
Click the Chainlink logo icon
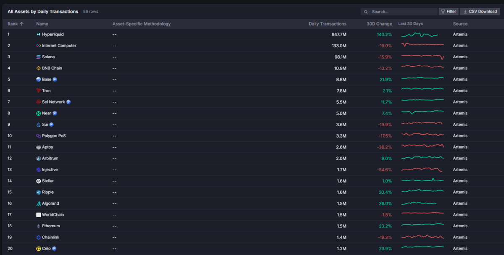point(39,237)
